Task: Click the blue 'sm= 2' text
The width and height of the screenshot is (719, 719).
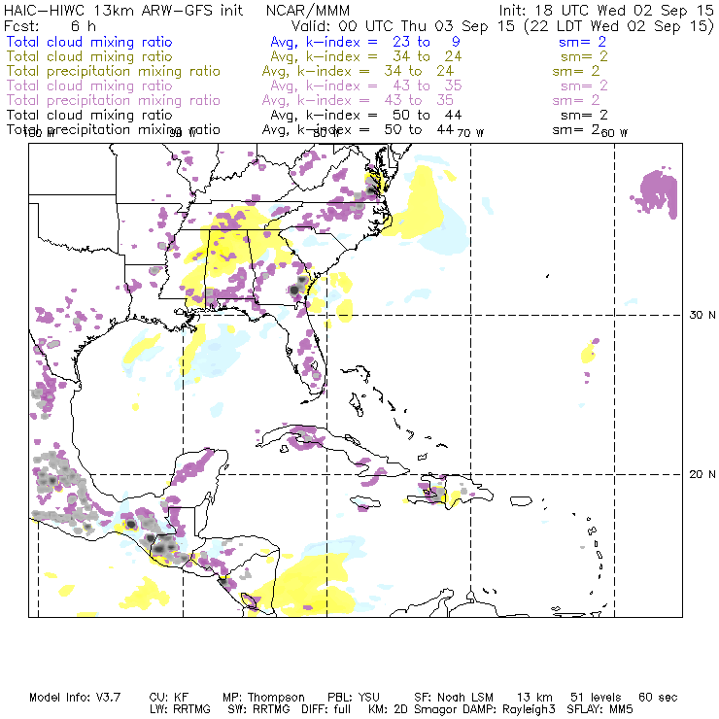Action: click(582, 42)
